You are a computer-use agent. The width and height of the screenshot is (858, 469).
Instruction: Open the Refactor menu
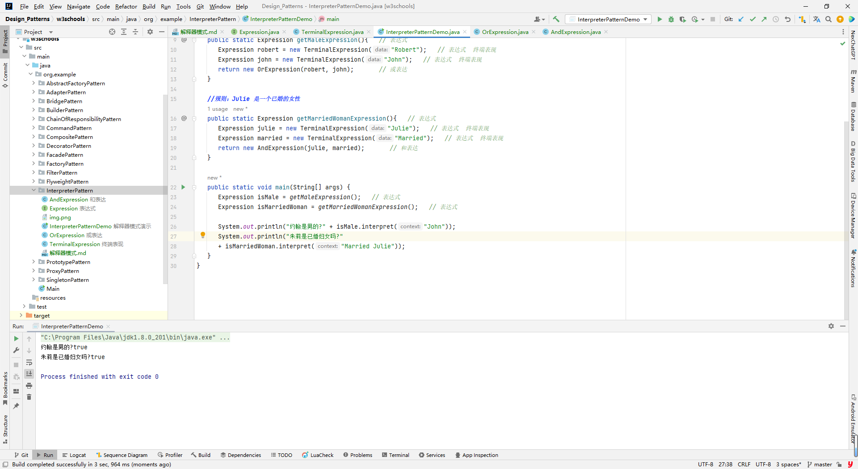tap(126, 6)
